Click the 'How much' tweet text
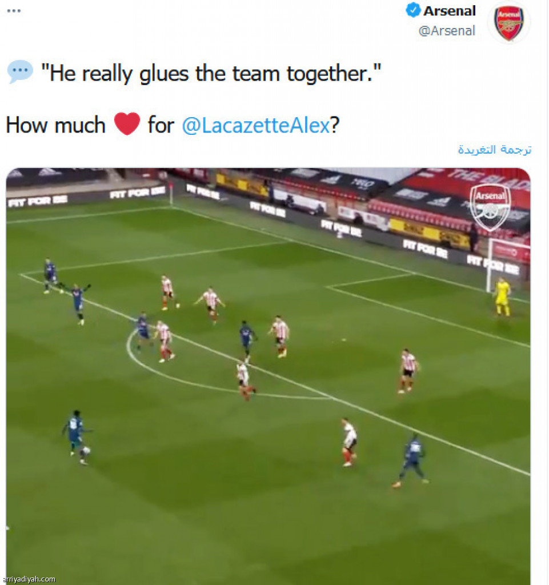The image size is (549, 585). pos(55,125)
